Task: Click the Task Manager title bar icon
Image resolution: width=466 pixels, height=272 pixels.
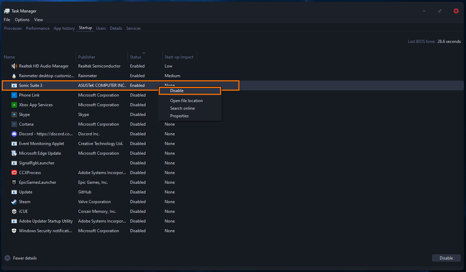Action: [7, 11]
